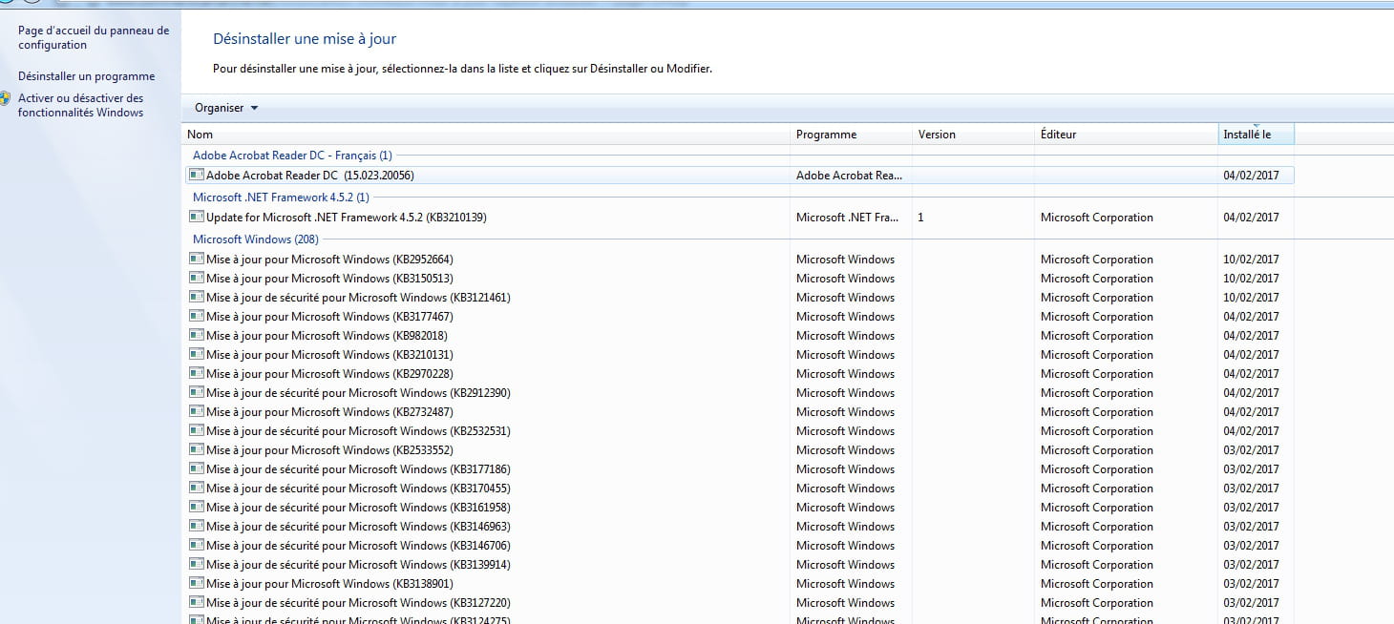Select Mise à jour pour Microsoft Windows (KB2732487)
This screenshot has width=1394, height=624.
738,412
